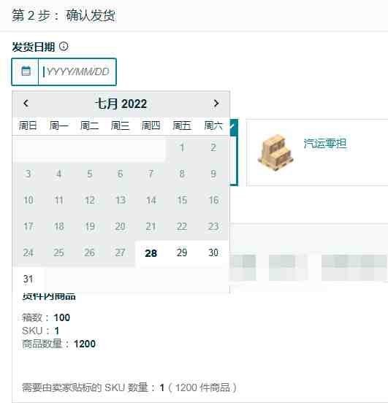This screenshot has width=388, height=405.
Task: Click the info icon beside 发货日期
Action: click(64, 47)
